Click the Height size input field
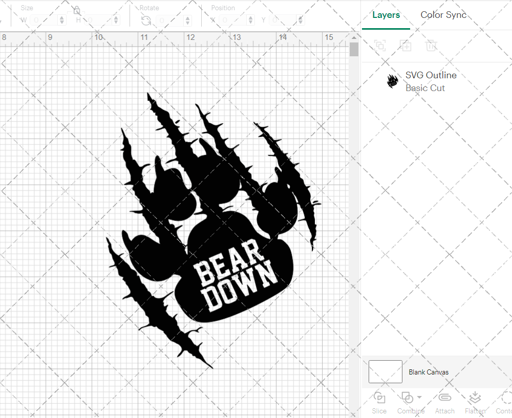The width and height of the screenshot is (512, 418). 98,20
